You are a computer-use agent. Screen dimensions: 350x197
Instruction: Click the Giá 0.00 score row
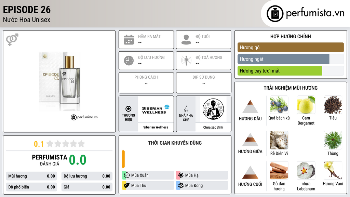click(x=87, y=187)
